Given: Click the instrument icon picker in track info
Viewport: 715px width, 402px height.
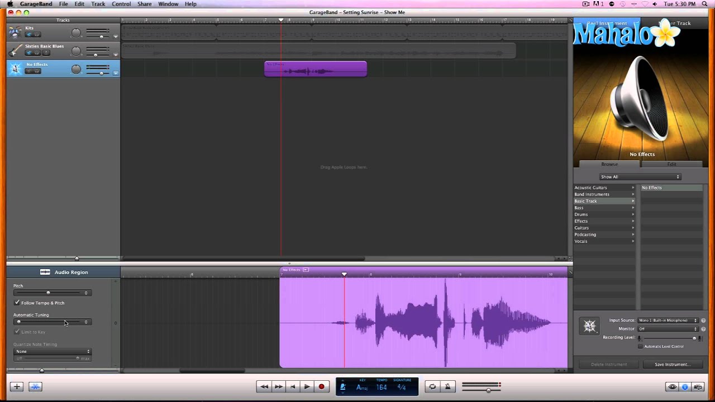Looking at the screenshot, I should pos(590,327).
